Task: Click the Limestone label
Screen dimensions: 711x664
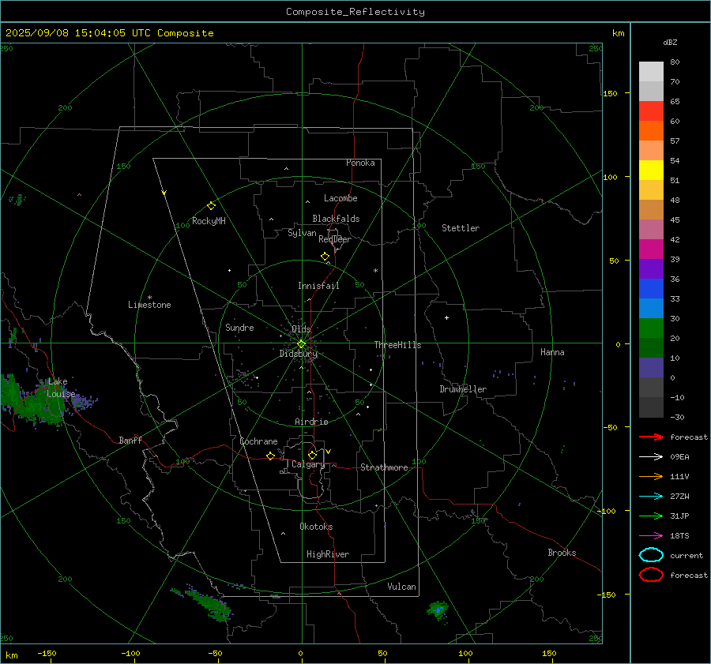Action: tap(149, 305)
